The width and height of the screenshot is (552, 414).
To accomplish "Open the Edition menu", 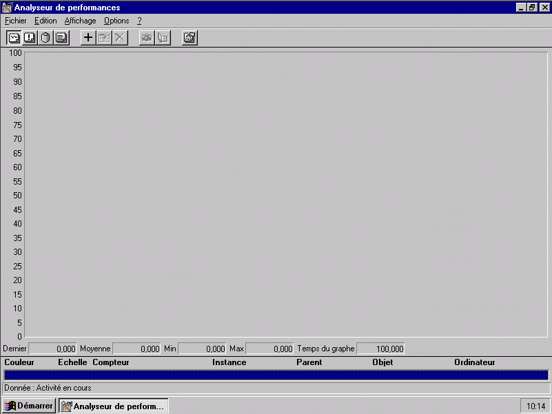I will [45, 21].
